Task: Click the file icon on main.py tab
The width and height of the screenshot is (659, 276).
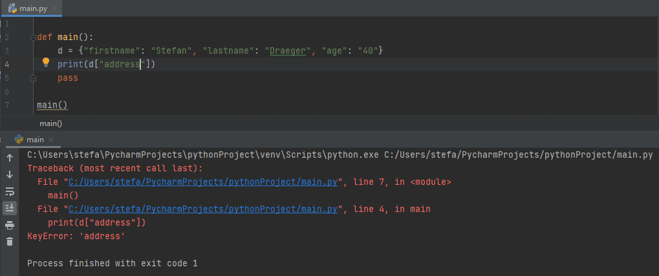Action: click(x=12, y=7)
